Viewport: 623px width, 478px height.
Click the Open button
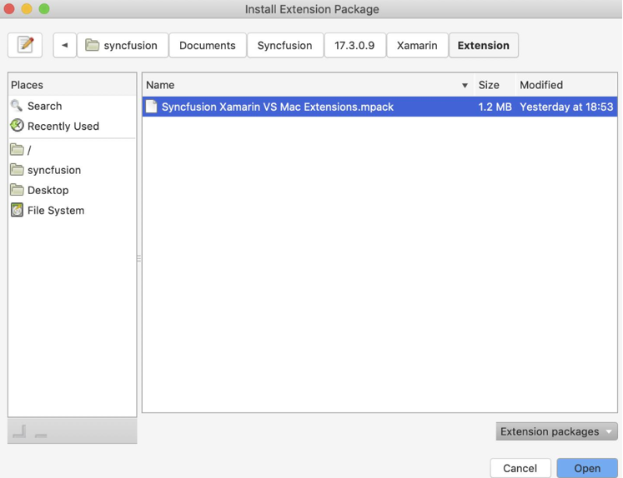tap(587, 468)
